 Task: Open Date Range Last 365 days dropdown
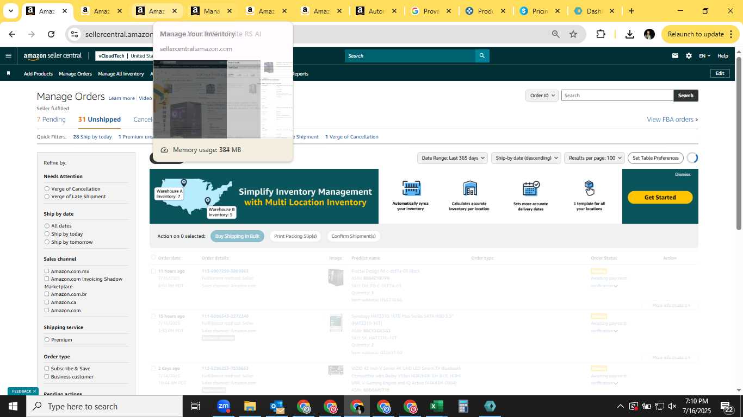tap(452, 158)
